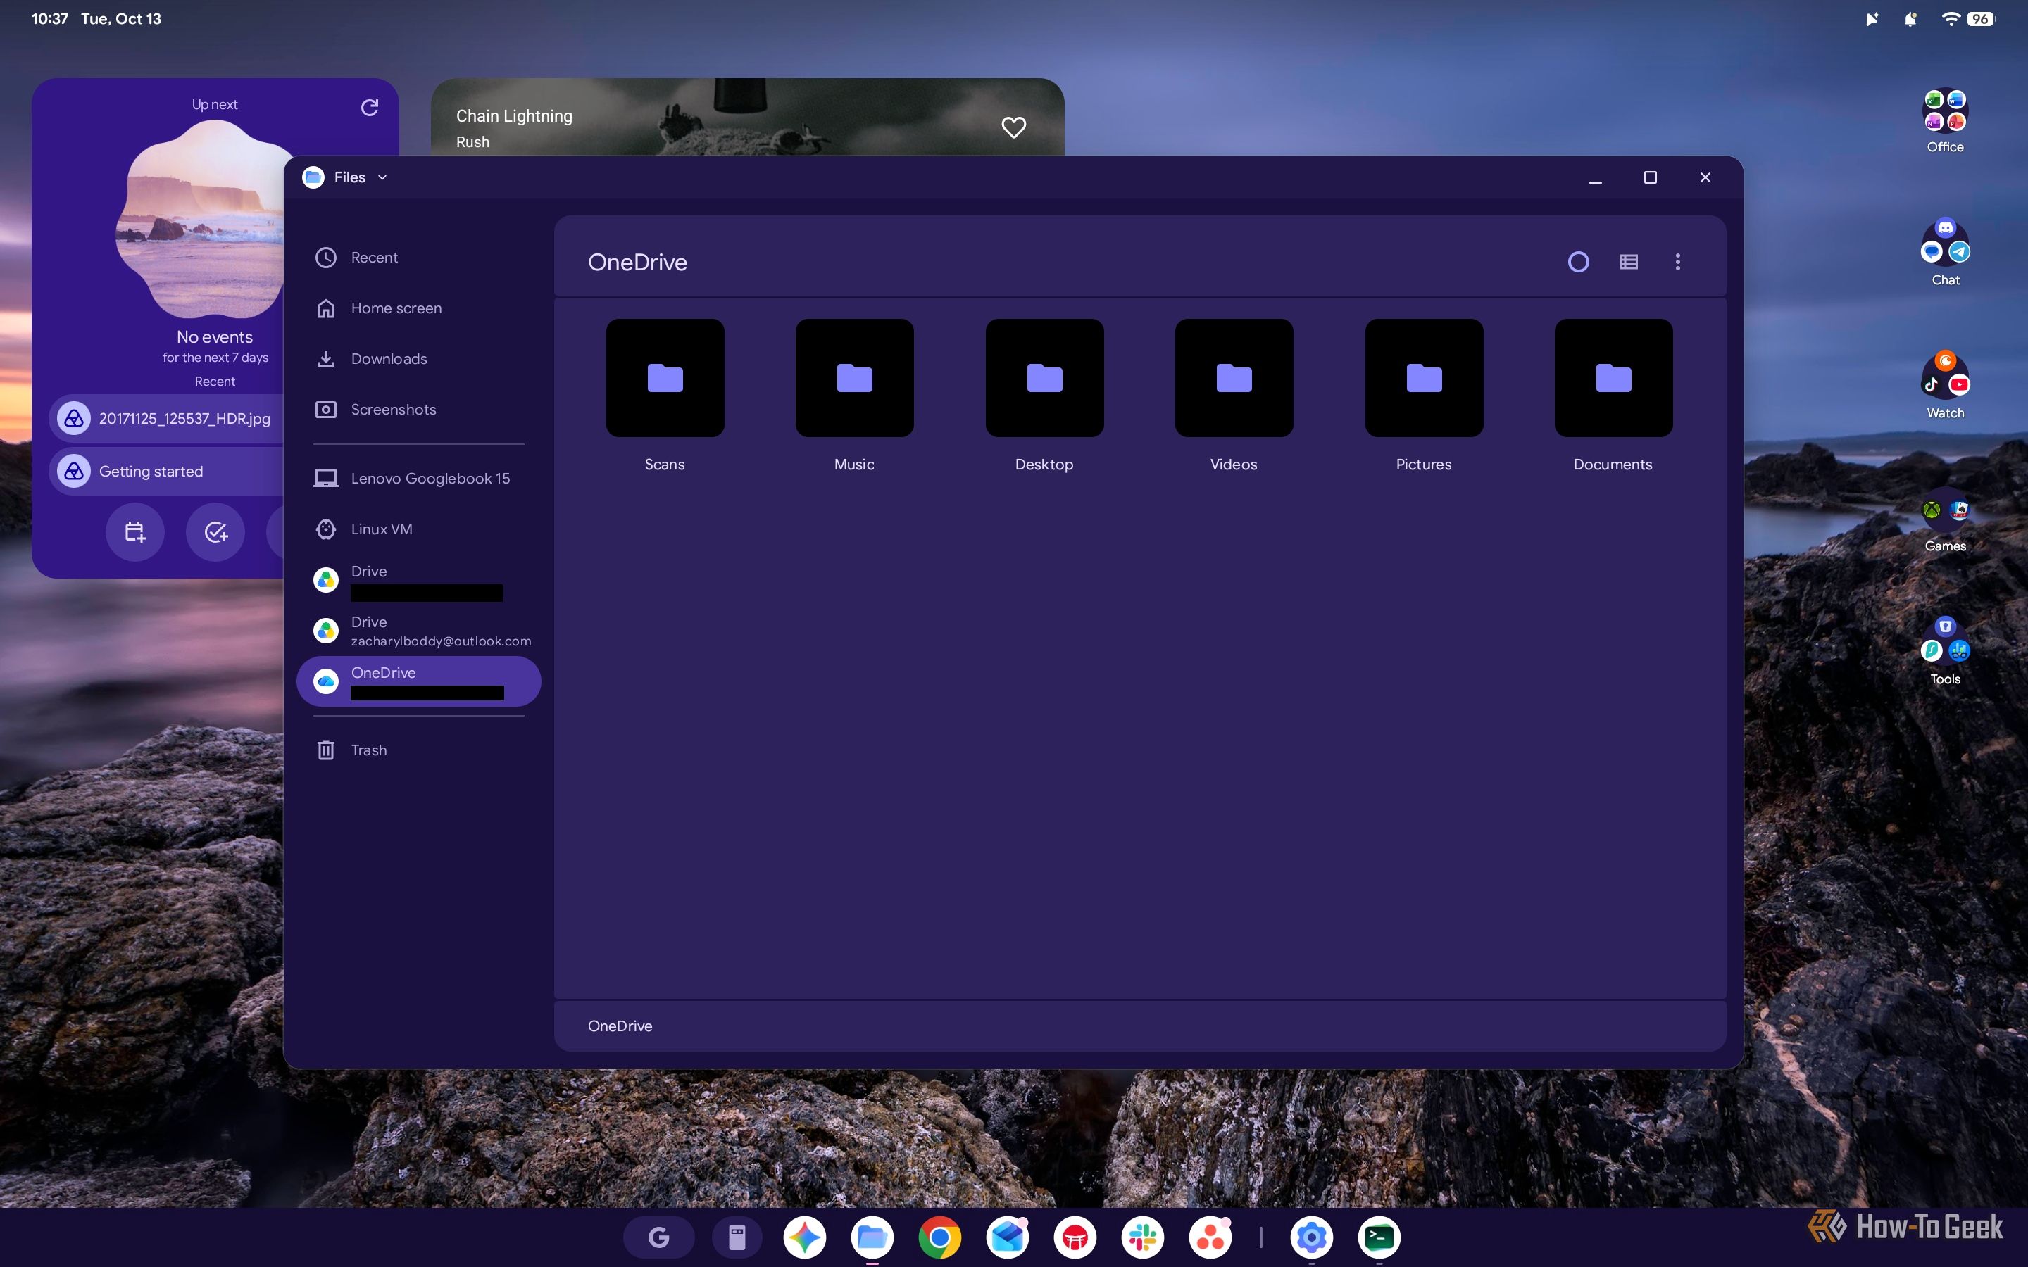Open the three-dot more options menu
Viewport: 2028px width, 1267px height.
coord(1678,263)
